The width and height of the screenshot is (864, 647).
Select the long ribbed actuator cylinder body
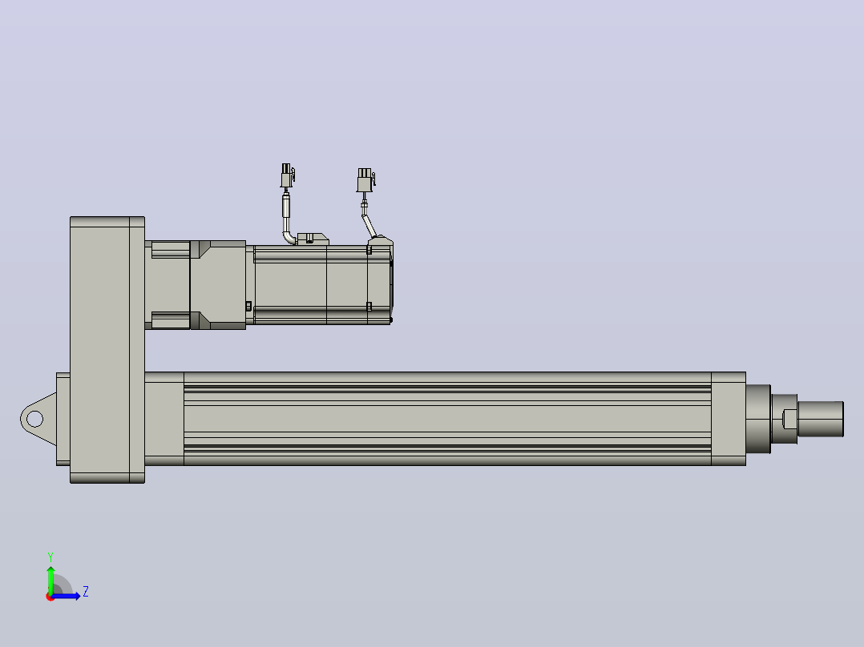point(447,419)
